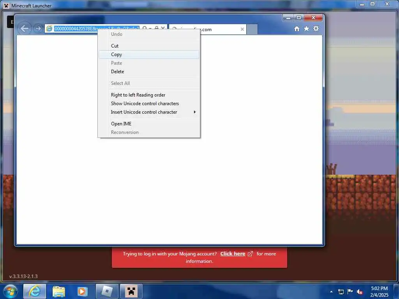This screenshot has width=399, height=299.
Task: Close the browser tab ending in .com
Action: point(242,29)
